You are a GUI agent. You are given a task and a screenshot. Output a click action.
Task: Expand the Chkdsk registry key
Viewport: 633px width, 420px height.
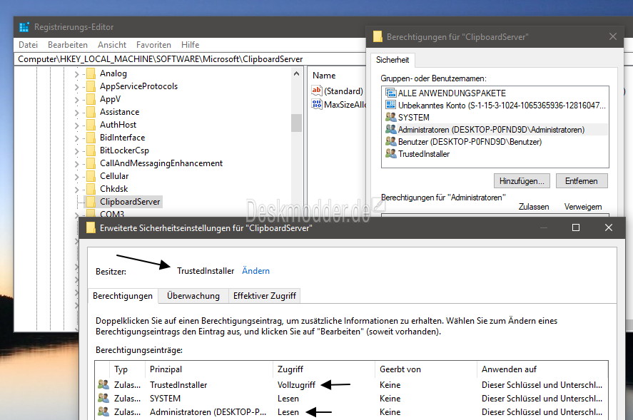click(x=76, y=190)
